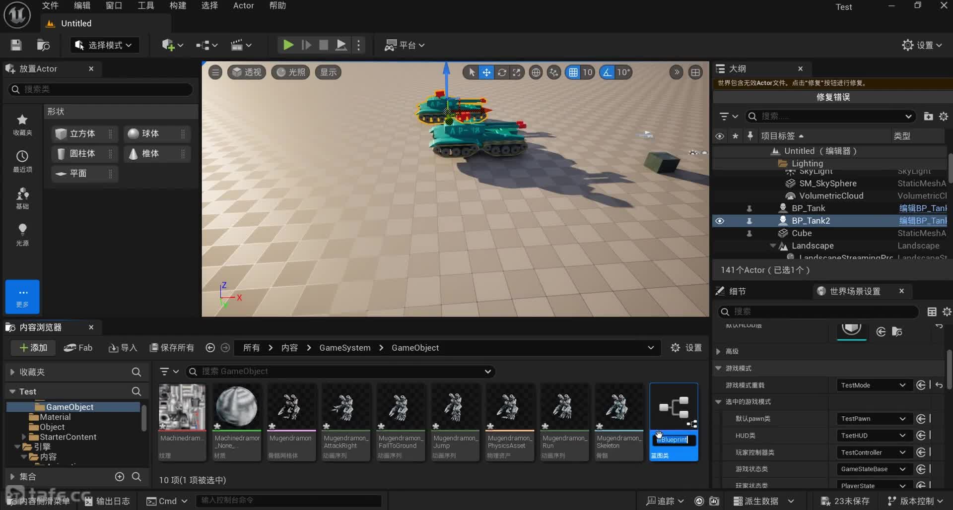Viewport: 953px width, 510px height.
Task: Save the current level with the disk icon
Action: (16, 45)
